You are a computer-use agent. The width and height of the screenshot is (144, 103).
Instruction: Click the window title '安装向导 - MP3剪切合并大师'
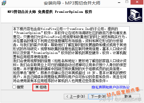[72, 3]
